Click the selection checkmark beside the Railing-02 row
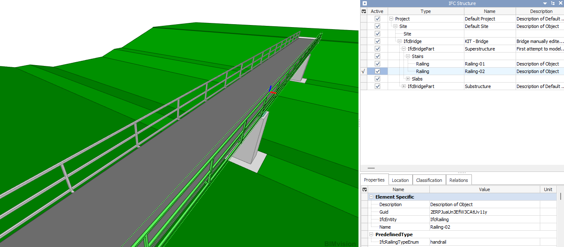 [x=363, y=71]
